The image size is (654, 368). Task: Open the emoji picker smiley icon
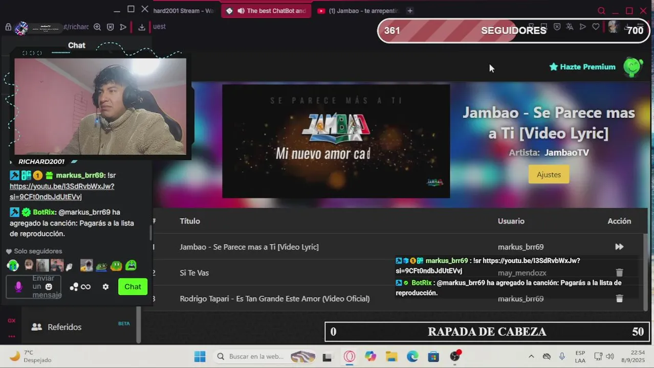[49, 287]
